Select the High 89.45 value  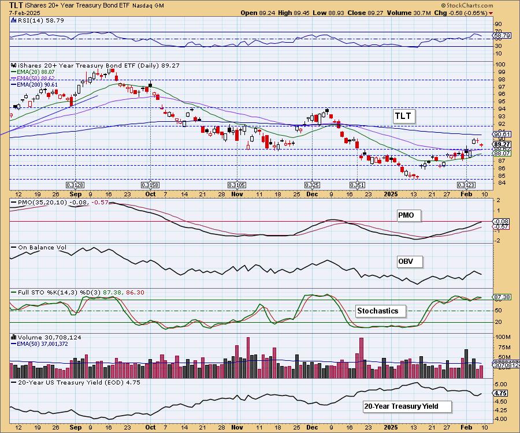(x=294, y=13)
